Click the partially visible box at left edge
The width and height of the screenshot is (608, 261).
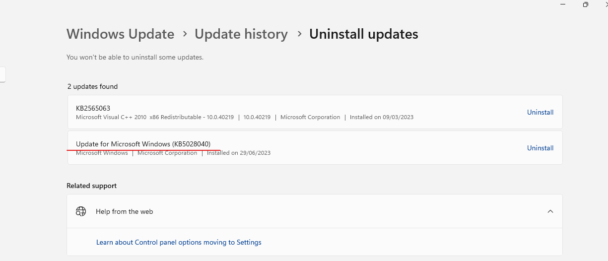[2, 74]
